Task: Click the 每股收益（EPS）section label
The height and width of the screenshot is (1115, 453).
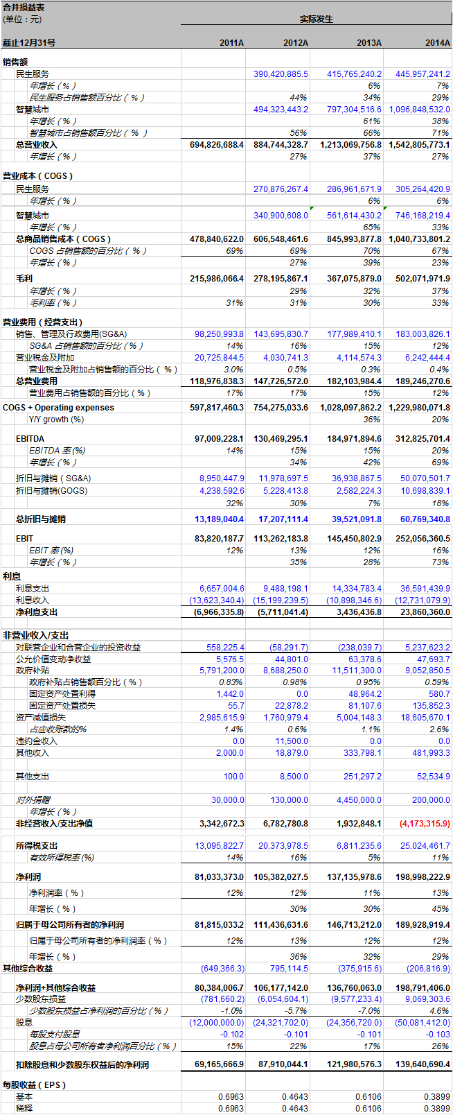Action: (35, 1085)
